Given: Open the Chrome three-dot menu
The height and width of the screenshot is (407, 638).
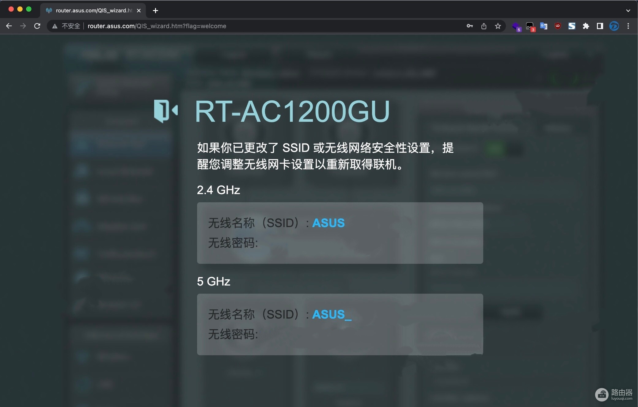Looking at the screenshot, I should 628,26.
